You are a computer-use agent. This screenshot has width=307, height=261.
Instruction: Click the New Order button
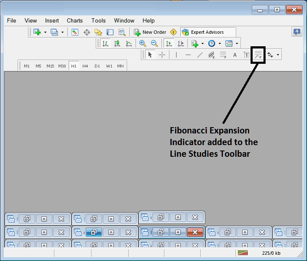coord(150,32)
